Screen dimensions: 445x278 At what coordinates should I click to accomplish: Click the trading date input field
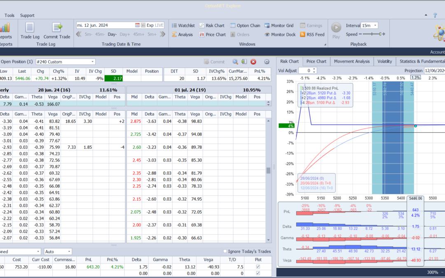click(x=105, y=25)
